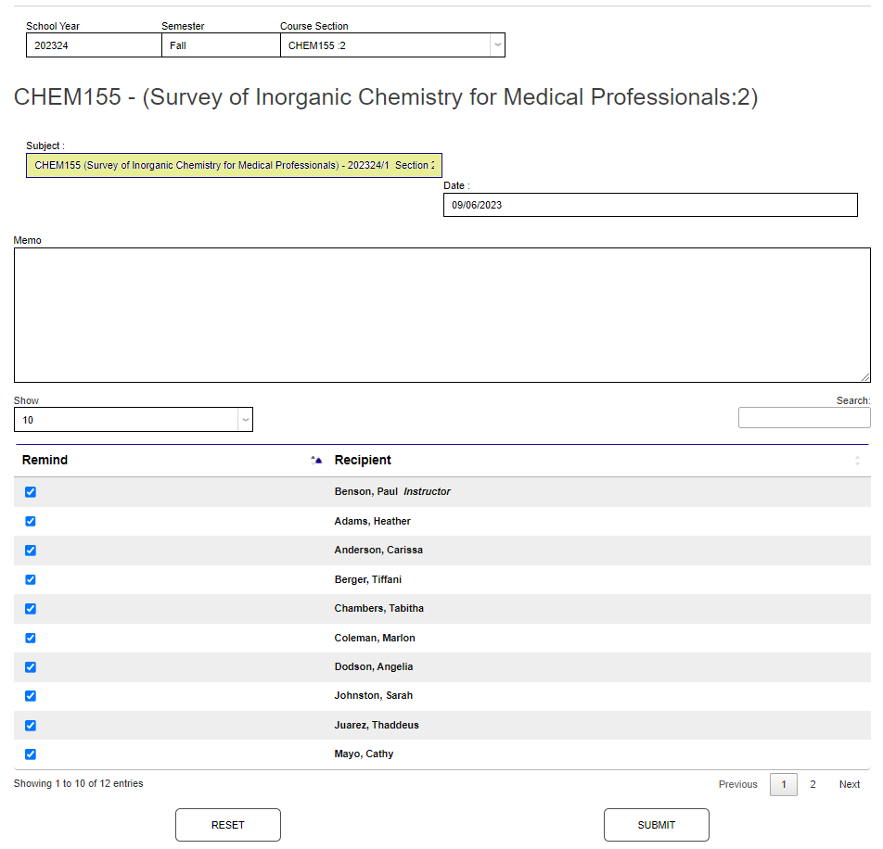Click the Previous pagination link
Screen dimensions: 883x849
(737, 784)
